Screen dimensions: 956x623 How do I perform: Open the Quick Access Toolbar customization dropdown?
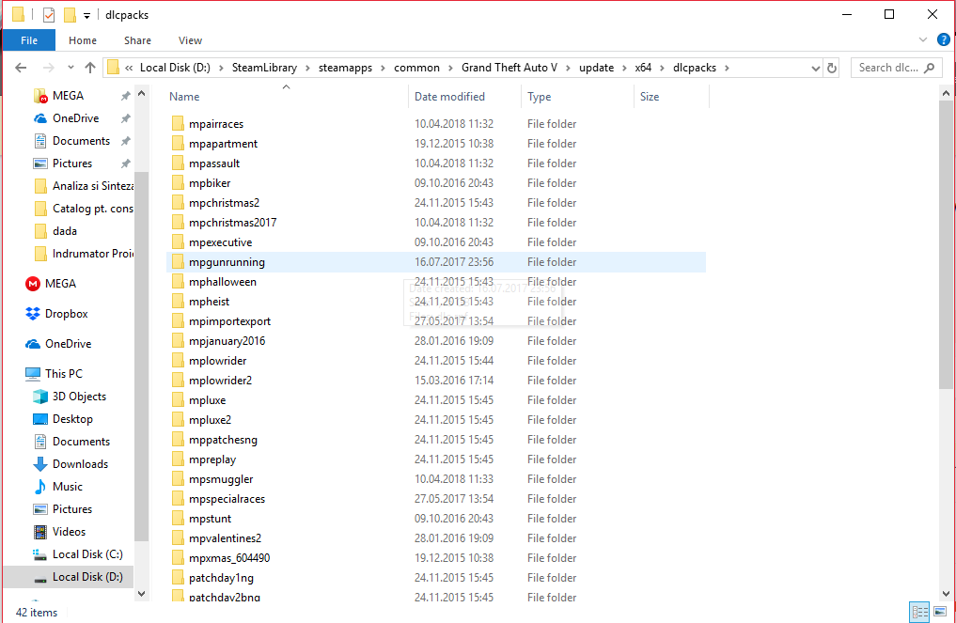[87, 14]
